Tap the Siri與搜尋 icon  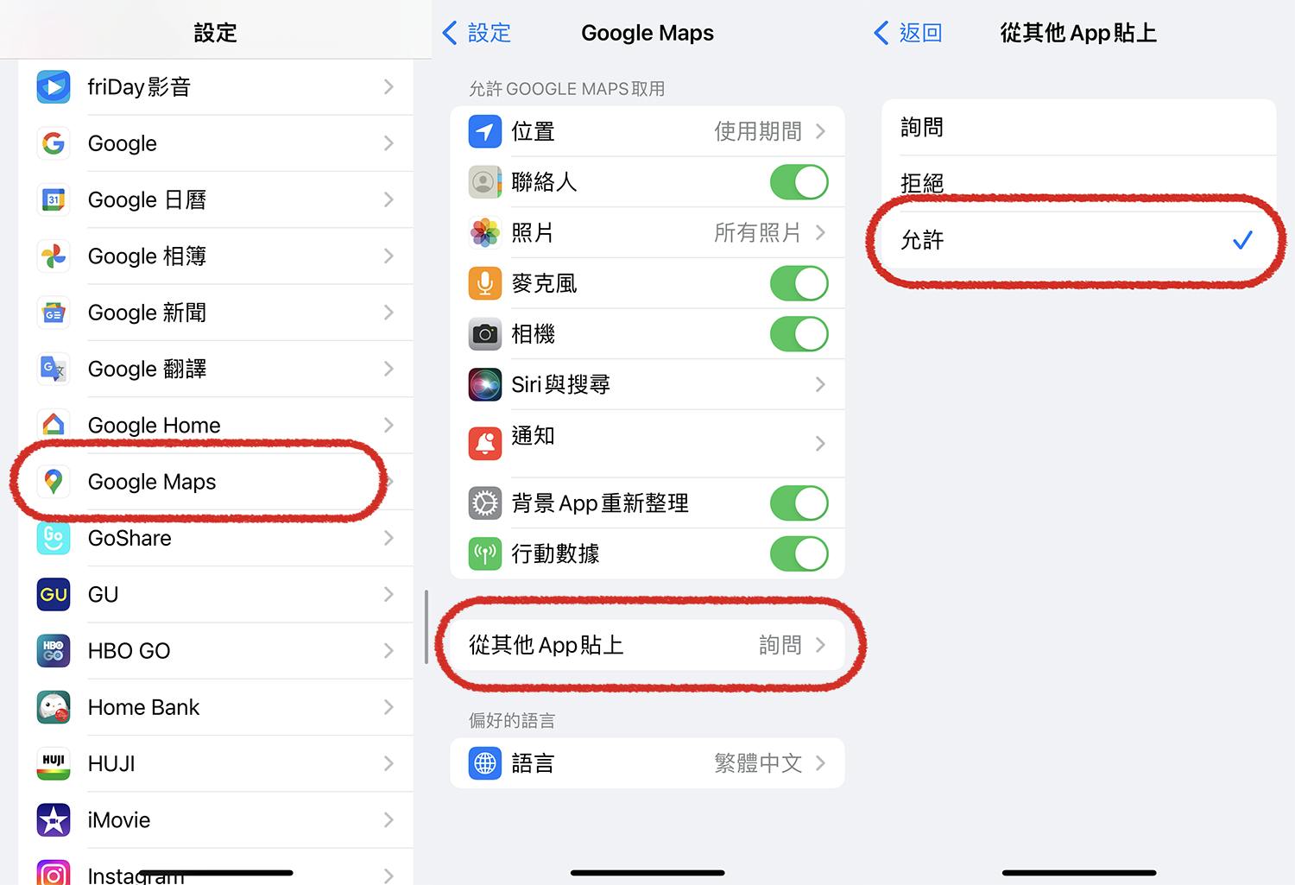485,384
